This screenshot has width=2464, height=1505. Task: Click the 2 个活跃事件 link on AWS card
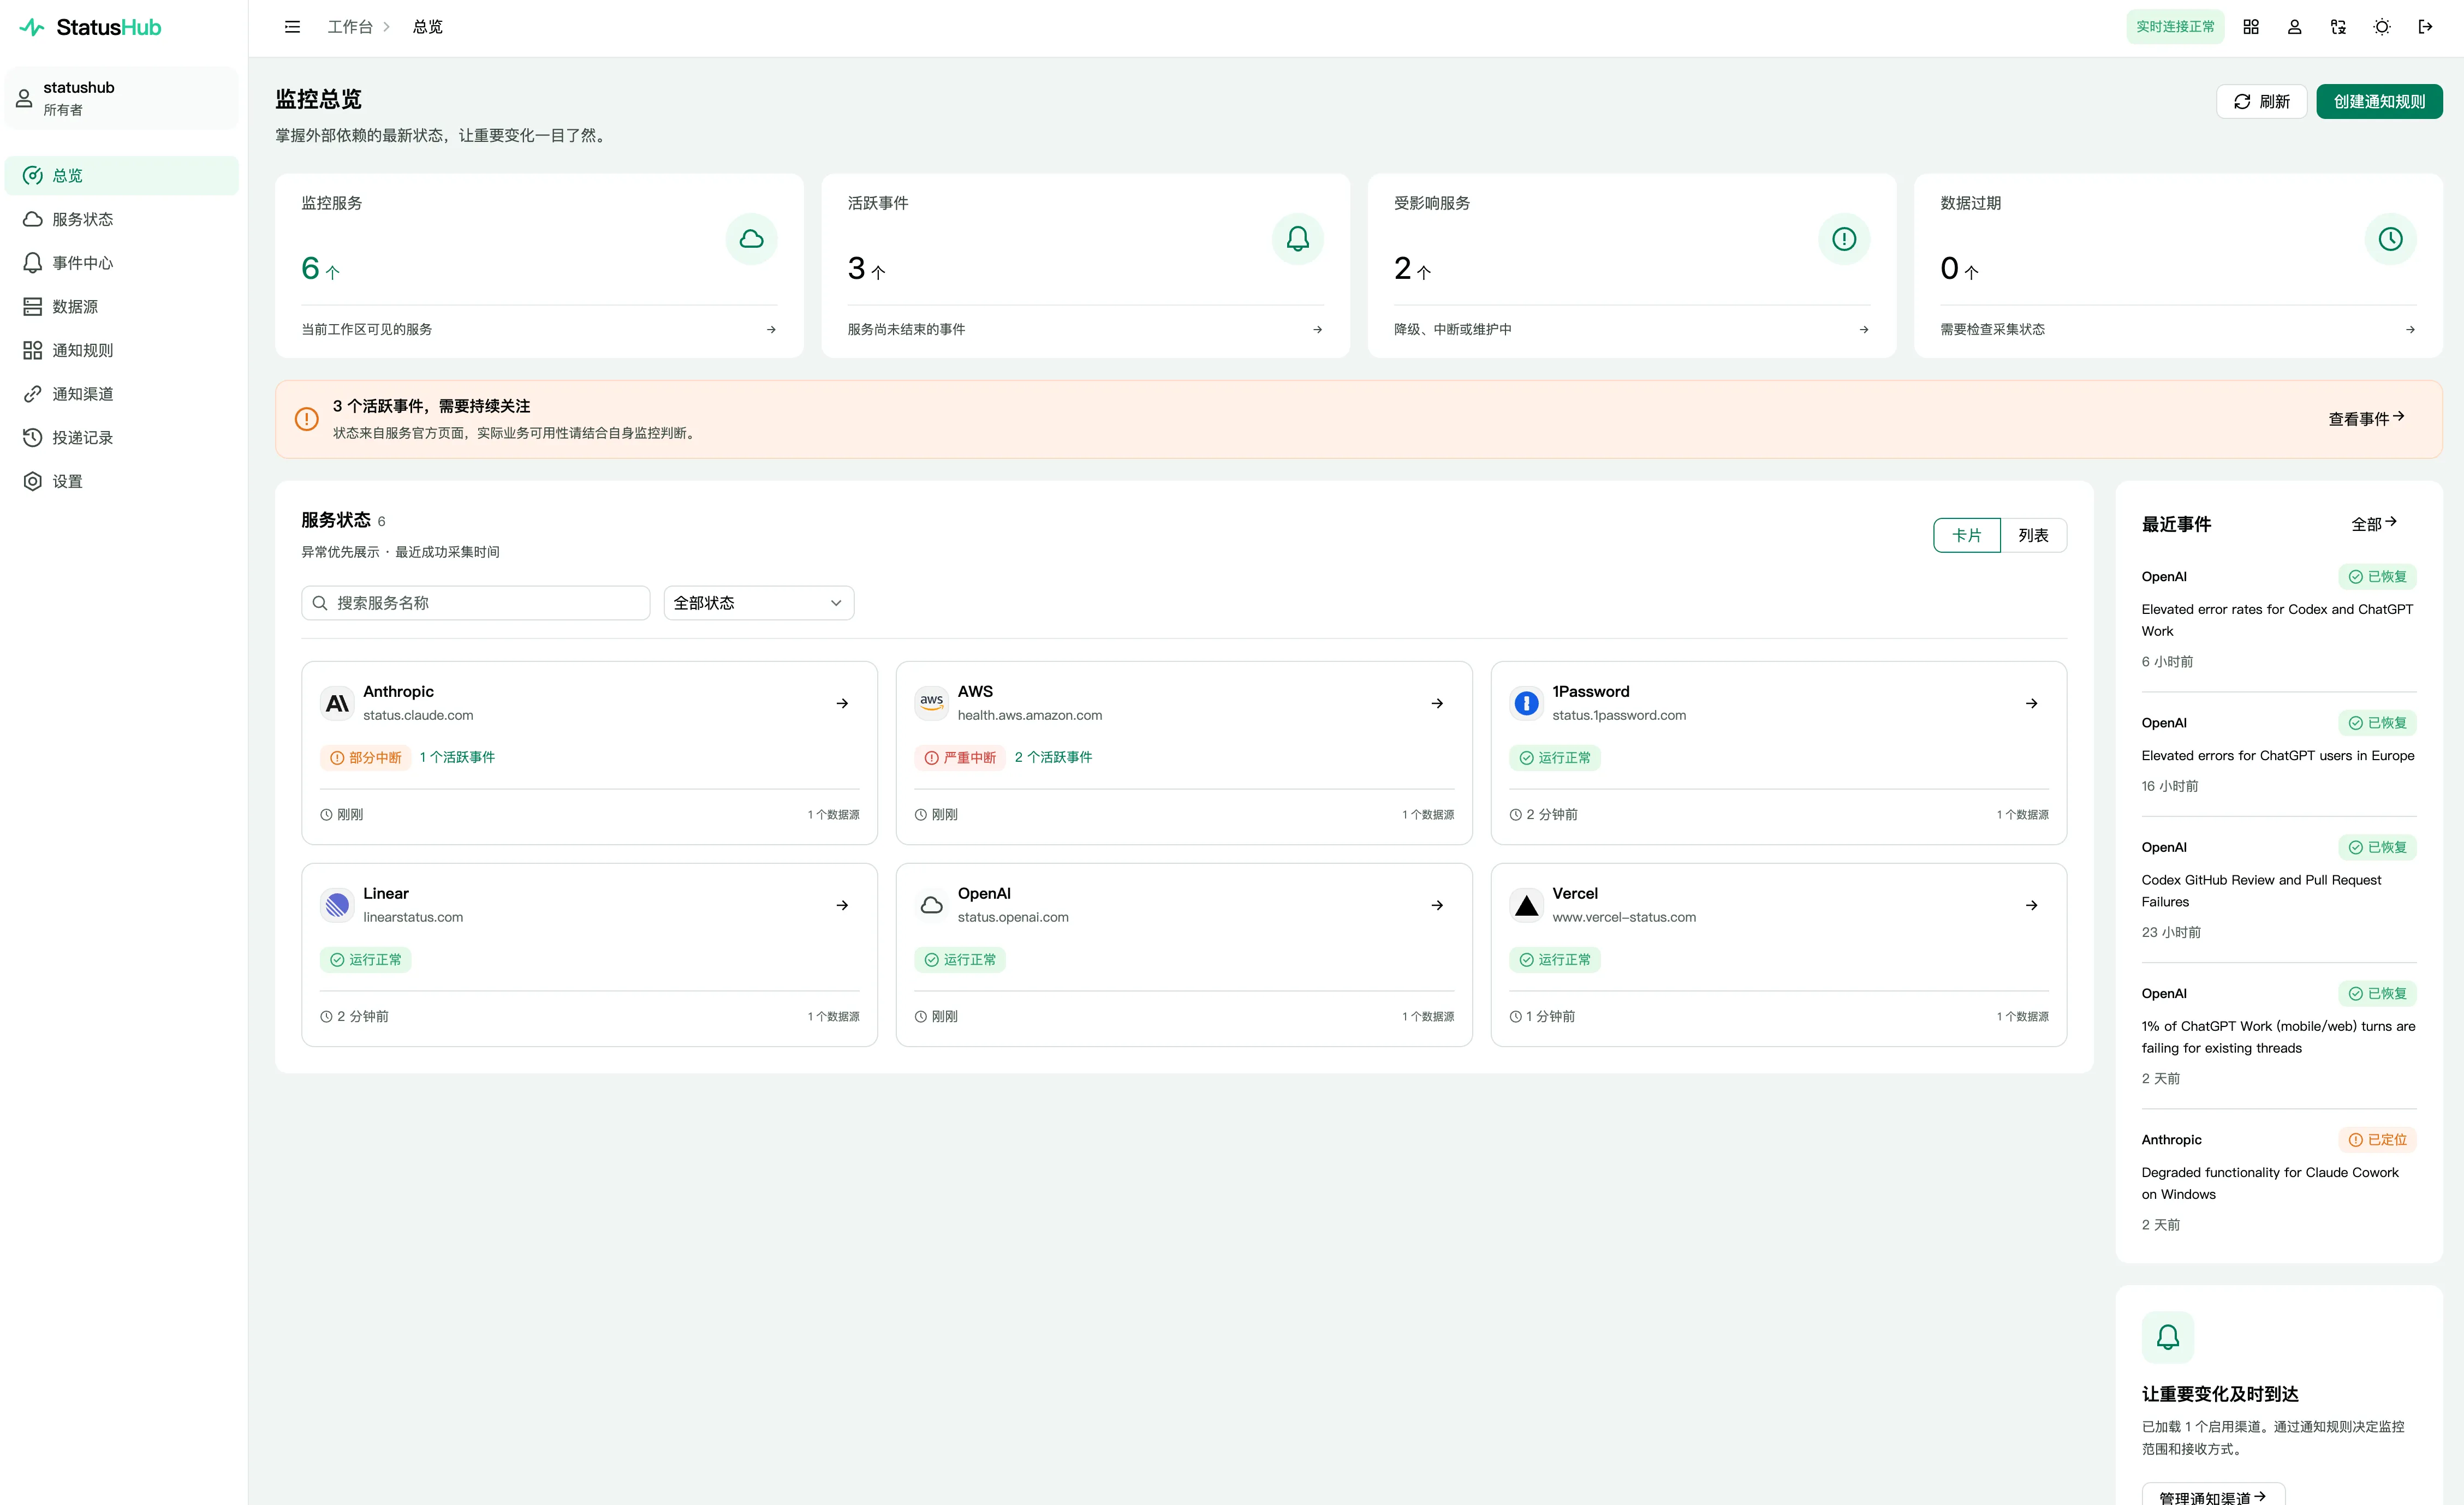[x=1053, y=757]
